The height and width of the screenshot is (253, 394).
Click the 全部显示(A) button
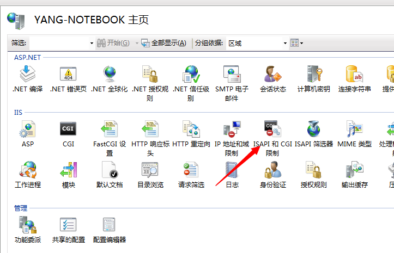(x=164, y=43)
